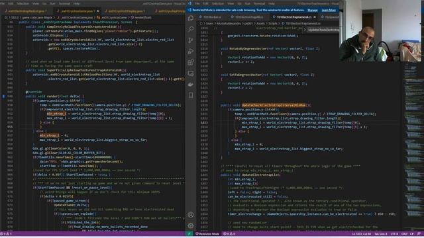Click Learn More link in Restricted Mode banner
The image size is (424, 238).
pyautogui.click(x=329, y=10)
